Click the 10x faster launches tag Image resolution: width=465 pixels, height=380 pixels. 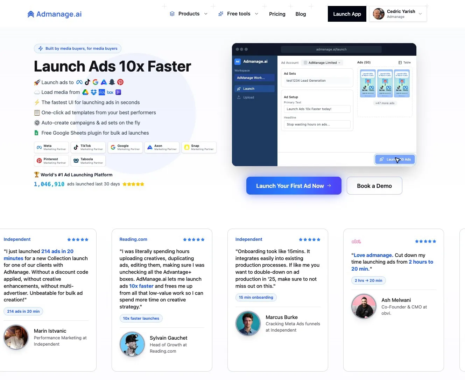141,318
